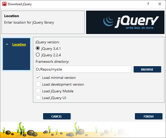
Task: Click 'Enter location for jQuery library' text
Action: 29,23
